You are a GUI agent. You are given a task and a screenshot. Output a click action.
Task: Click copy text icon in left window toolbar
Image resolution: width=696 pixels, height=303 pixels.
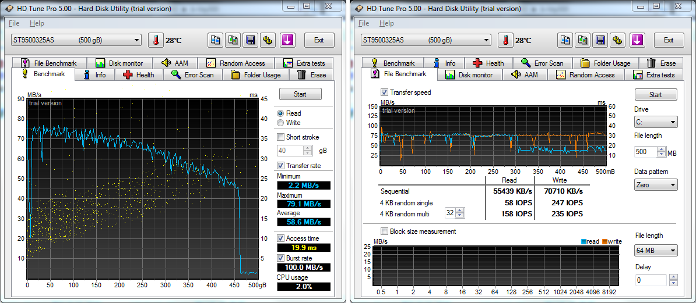point(216,40)
